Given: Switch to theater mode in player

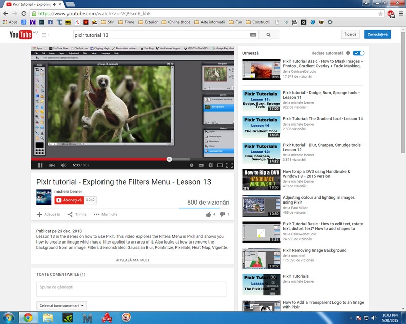Looking at the screenshot, I should click(x=220, y=165).
